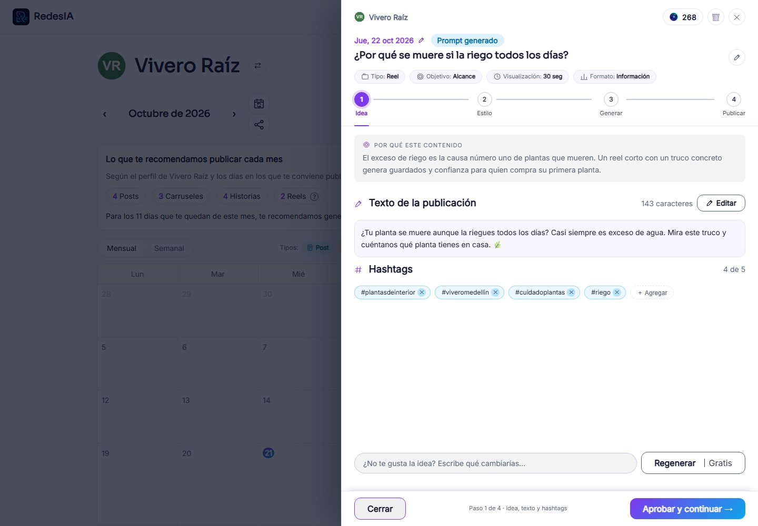Image resolution: width=758 pixels, height=526 pixels.
Task: Click the Tipo: Reel chip
Action: pyautogui.click(x=380, y=77)
